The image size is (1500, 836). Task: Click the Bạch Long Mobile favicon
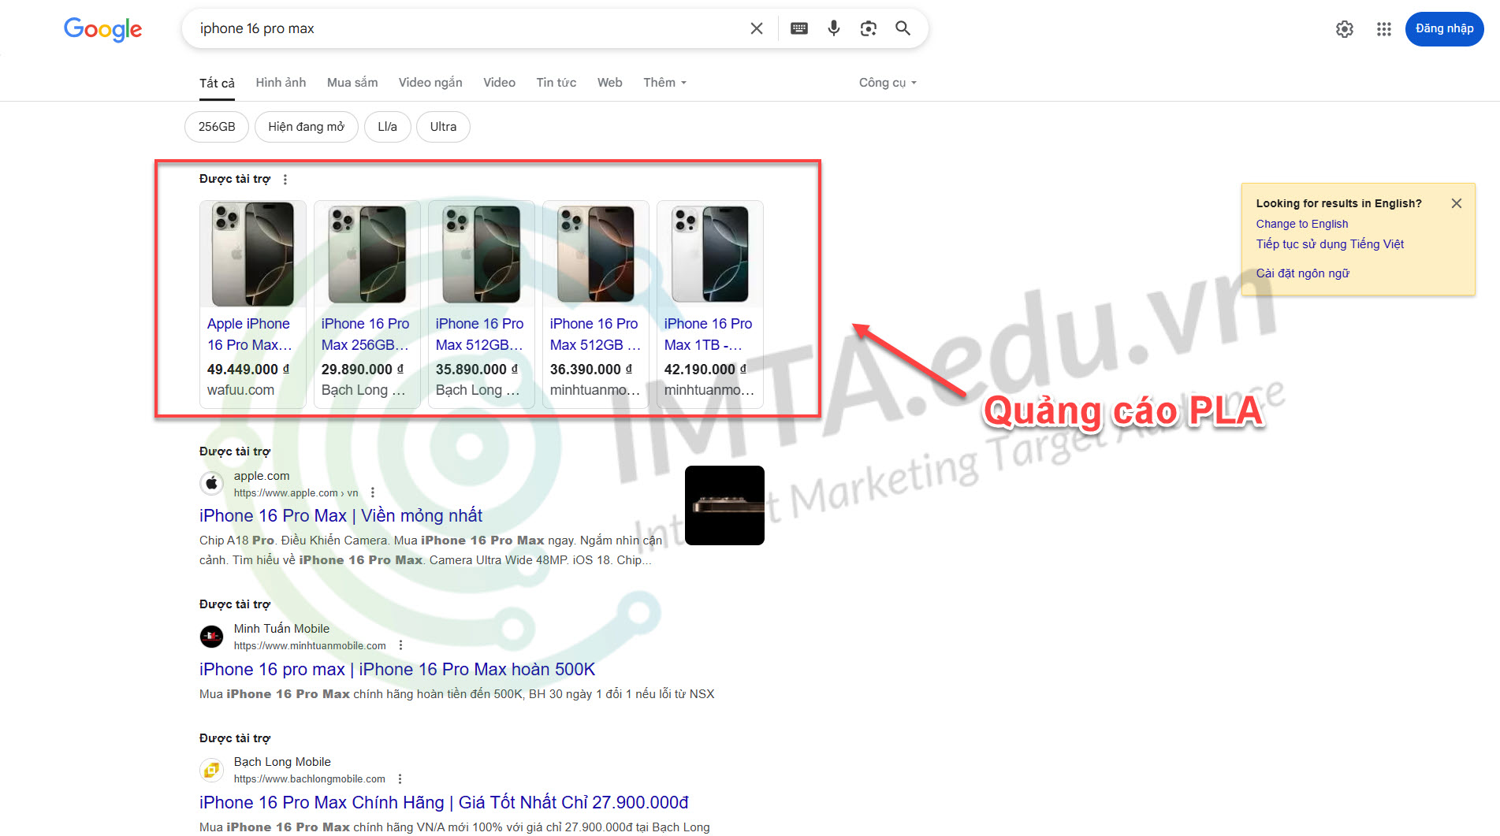(212, 769)
